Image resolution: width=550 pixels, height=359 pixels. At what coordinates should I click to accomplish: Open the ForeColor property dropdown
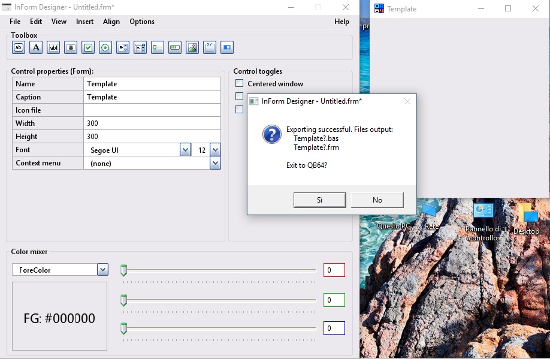102,270
